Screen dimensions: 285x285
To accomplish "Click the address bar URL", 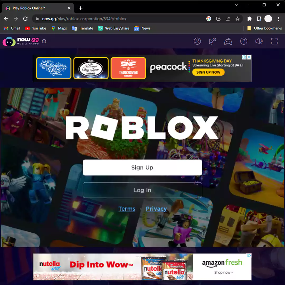I will (84, 19).
